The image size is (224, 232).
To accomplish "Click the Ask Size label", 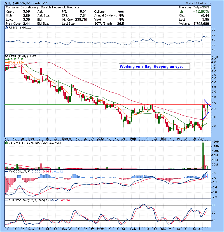I will click(44, 16).
